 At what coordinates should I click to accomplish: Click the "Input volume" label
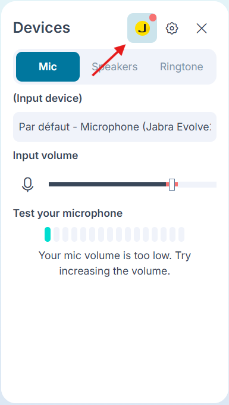[46, 155]
